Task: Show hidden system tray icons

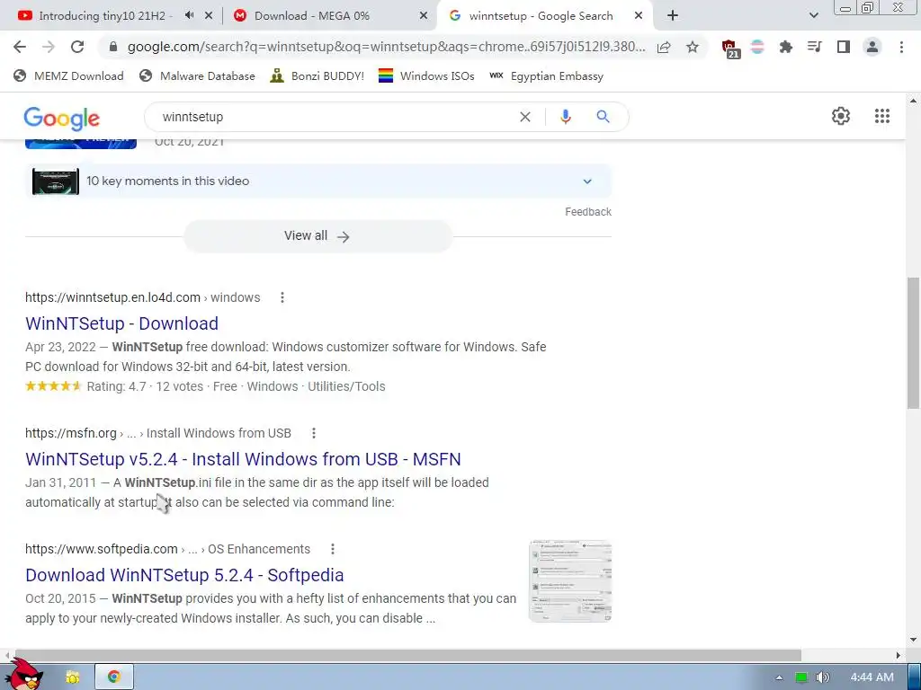Action: 779,677
